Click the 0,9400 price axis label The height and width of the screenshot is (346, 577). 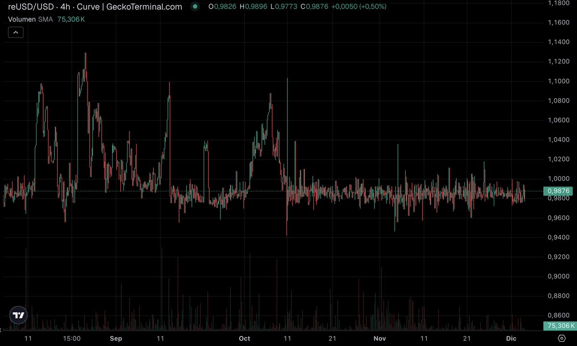click(559, 237)
